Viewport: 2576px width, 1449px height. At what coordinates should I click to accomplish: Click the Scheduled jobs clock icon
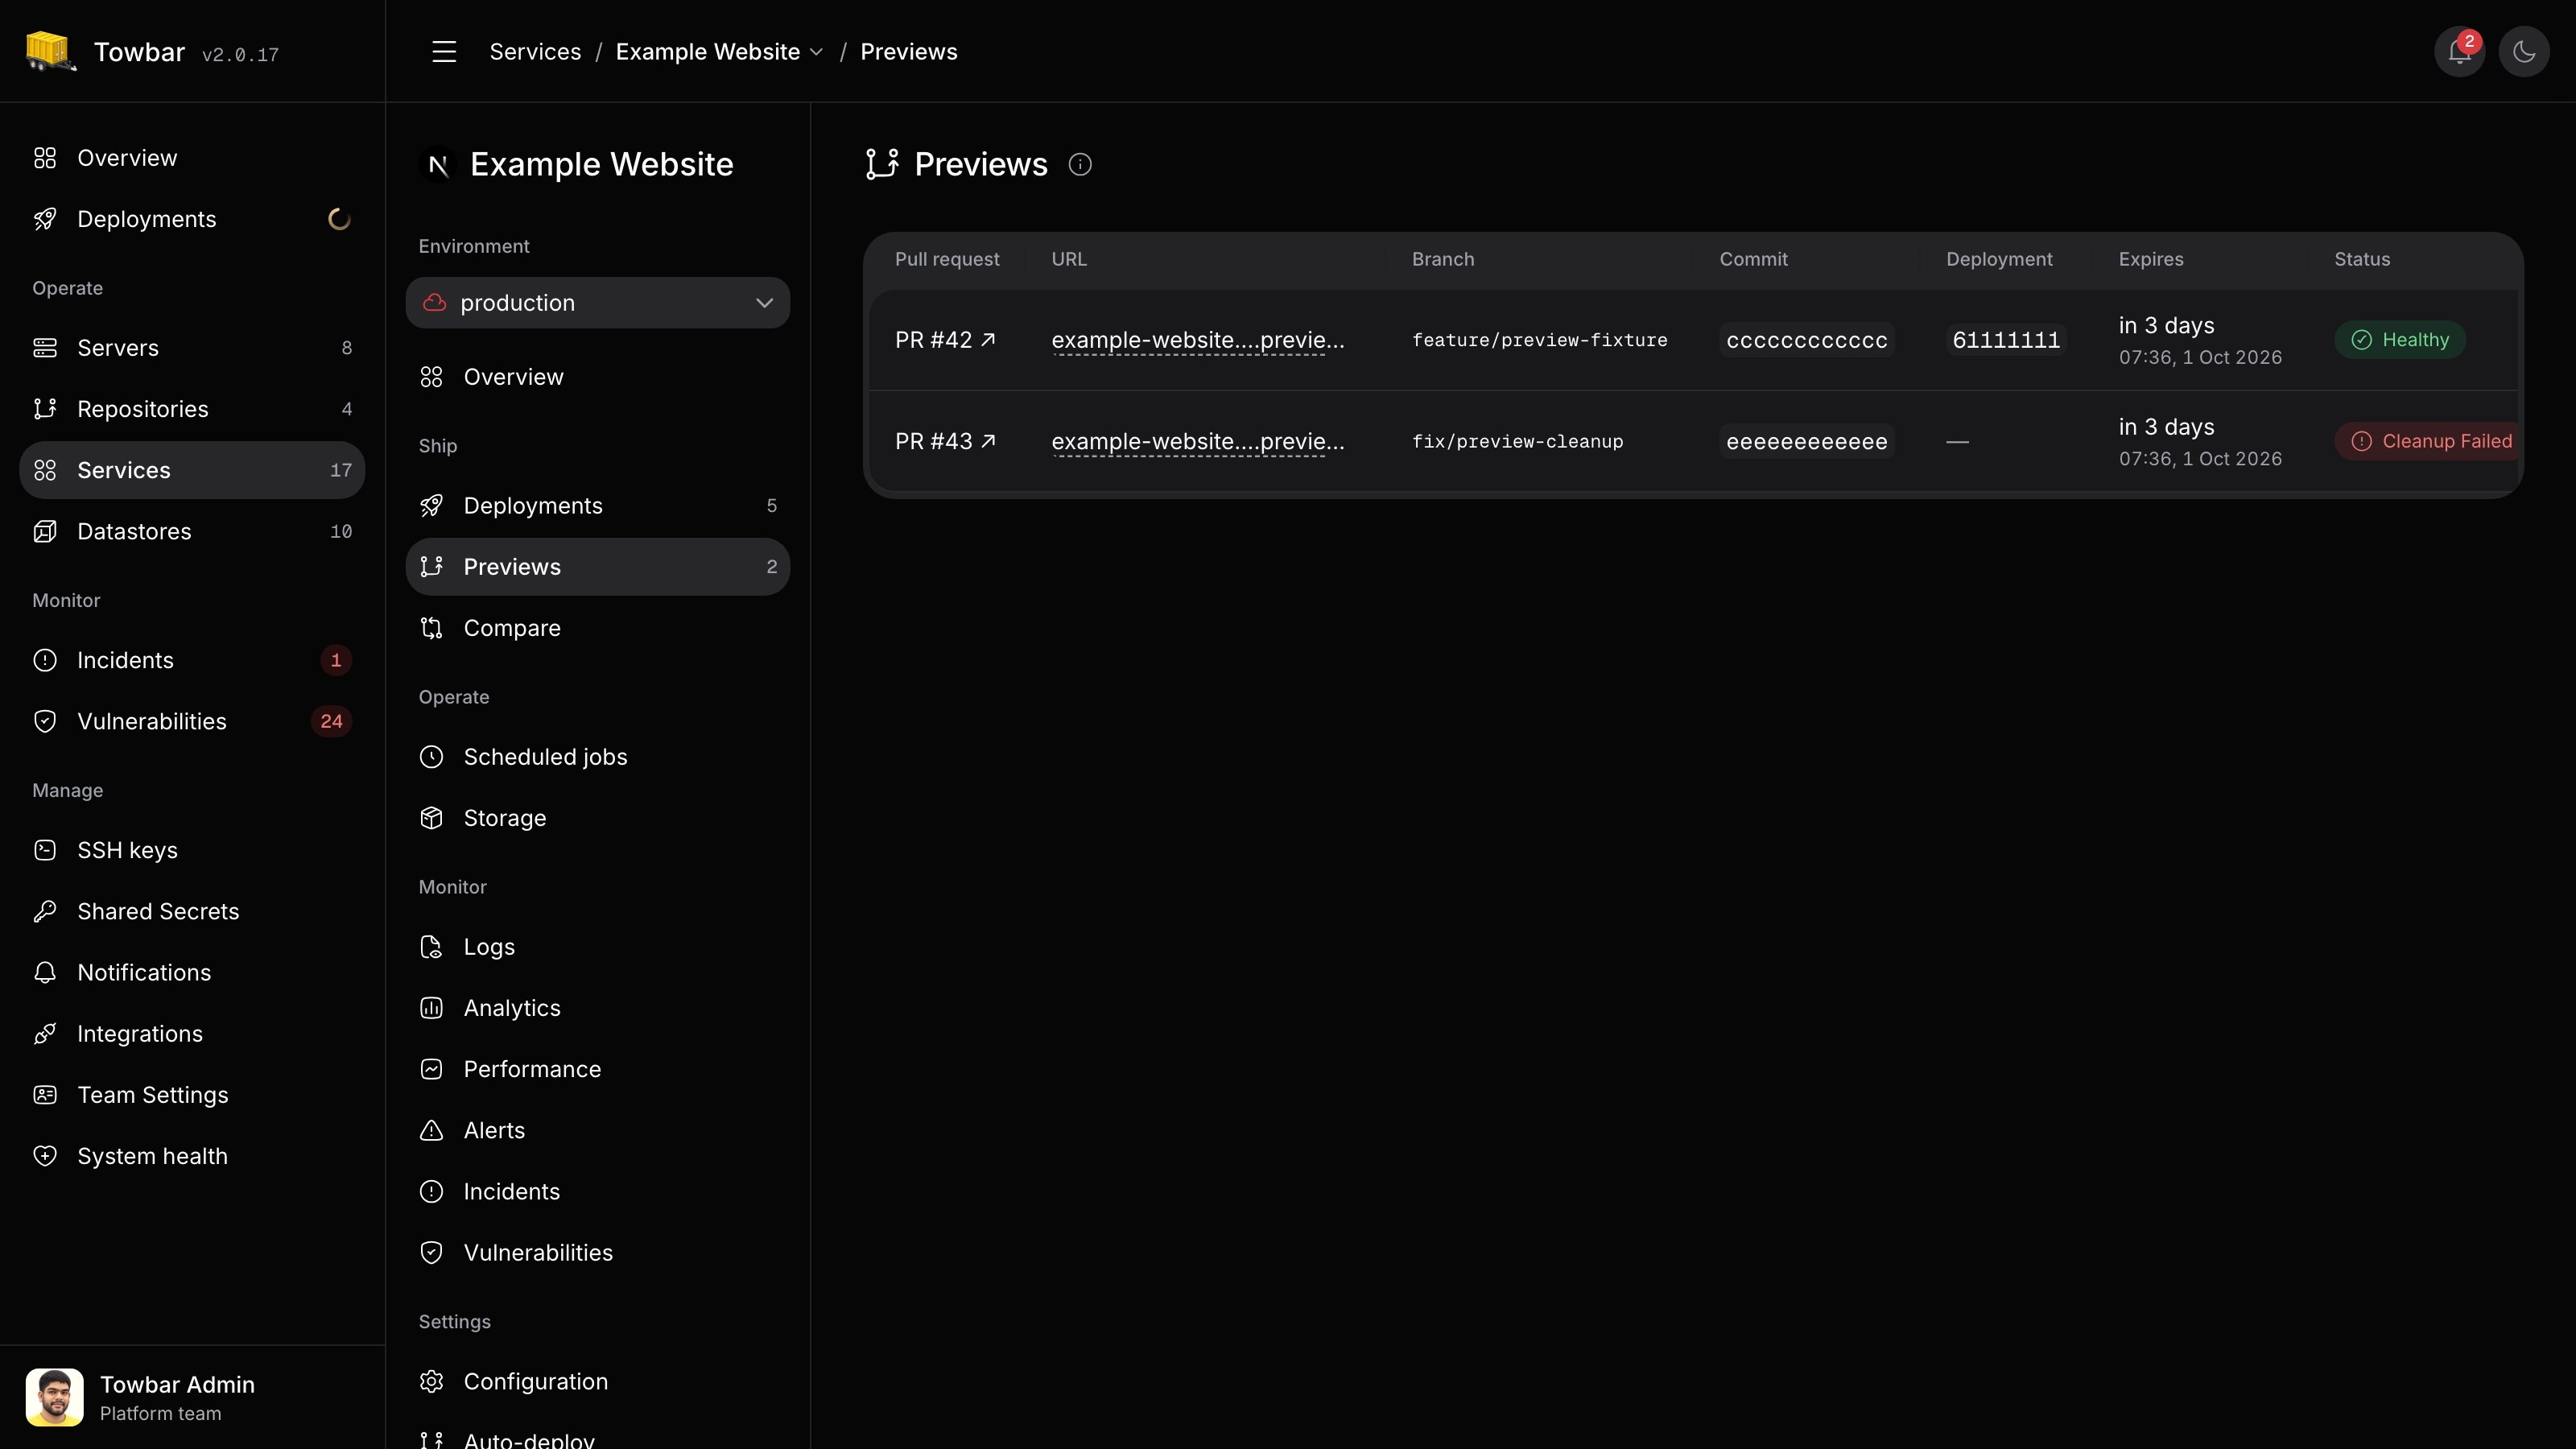point(431,757)
